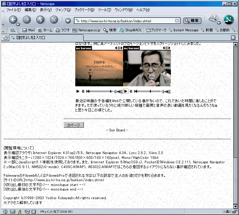Image resolution: width=239 pixels, height=215 pixels.
Task: Pause the right video of man with microphone
Action: coord(131,91)
